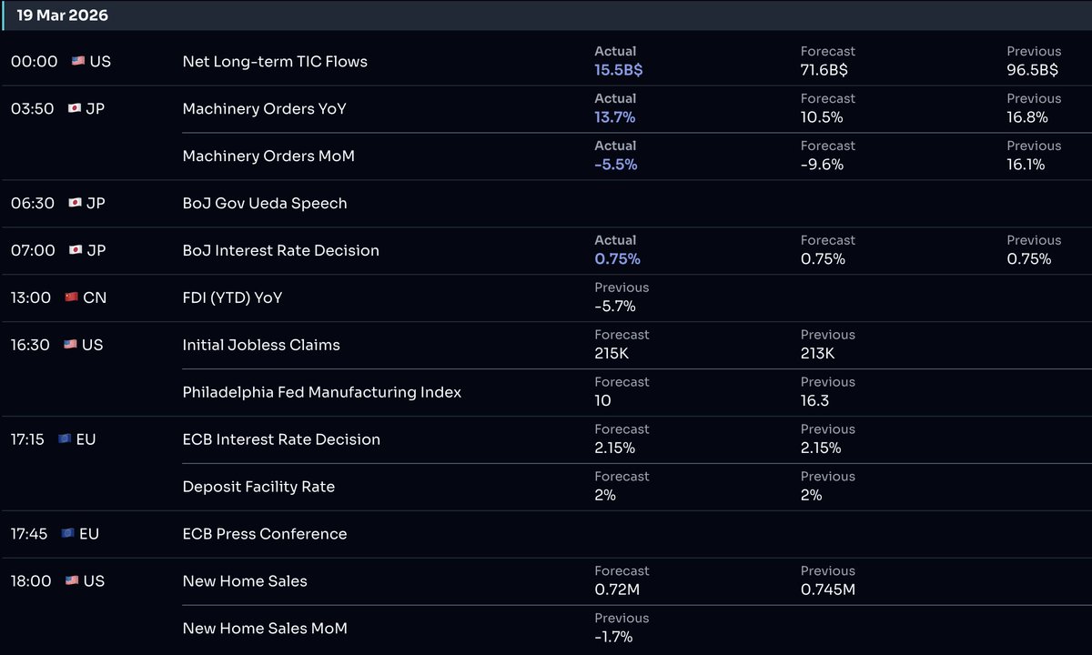This screenshot has height=655, width=1092.
Task: Open the Net Long-term TIC Flows event
Action: click(x=274, y=61)
